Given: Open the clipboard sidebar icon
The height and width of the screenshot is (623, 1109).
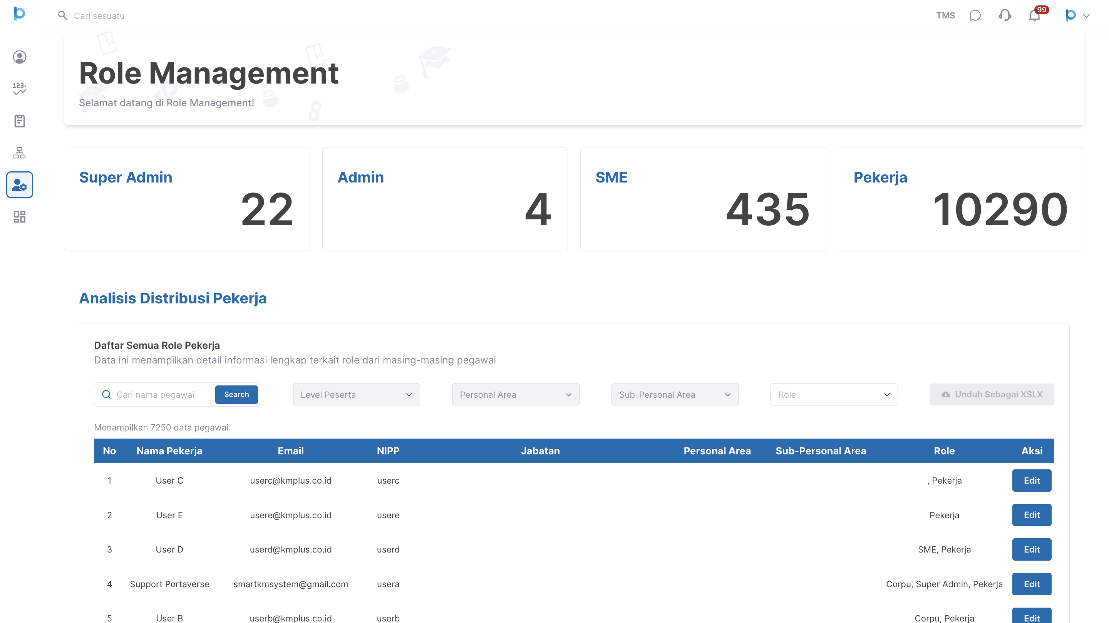Looking at the screenshot, I should point(19,121).
